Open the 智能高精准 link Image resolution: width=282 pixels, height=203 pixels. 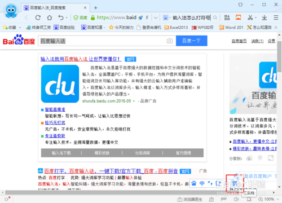(55, 109)
